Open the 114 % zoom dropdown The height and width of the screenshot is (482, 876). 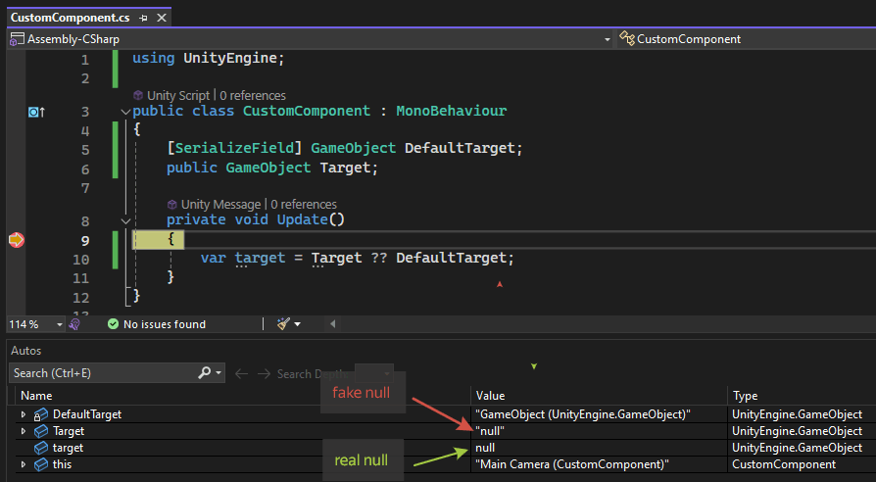(59, 324)
